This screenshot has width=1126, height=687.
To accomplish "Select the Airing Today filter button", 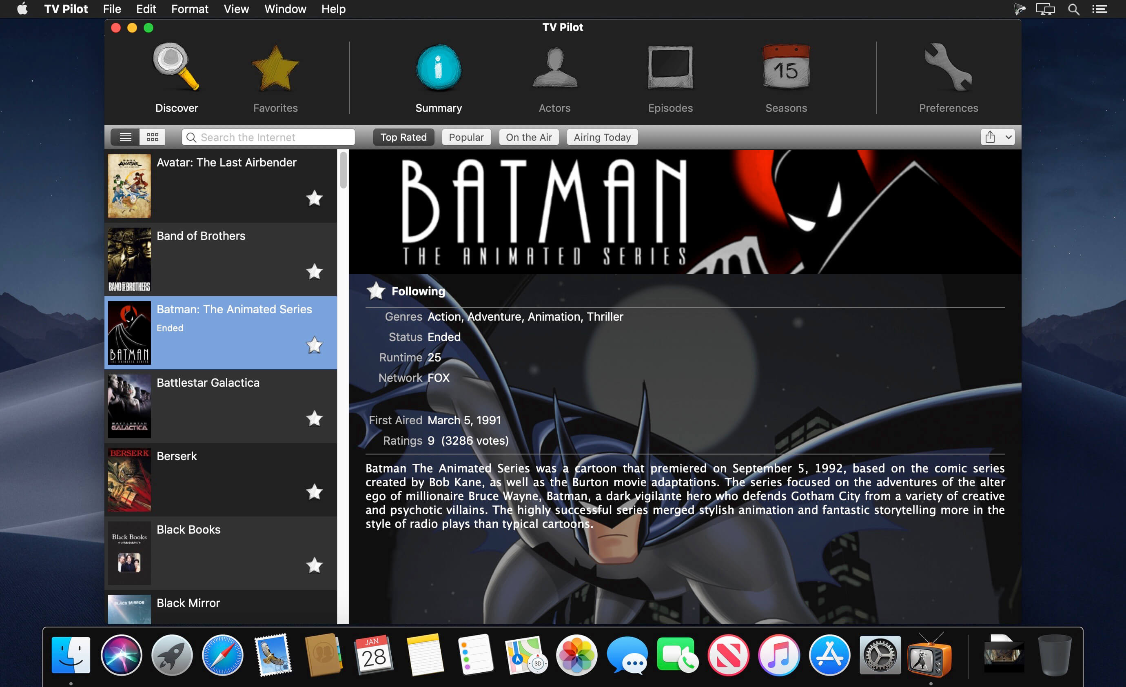I will pos(602,137).
